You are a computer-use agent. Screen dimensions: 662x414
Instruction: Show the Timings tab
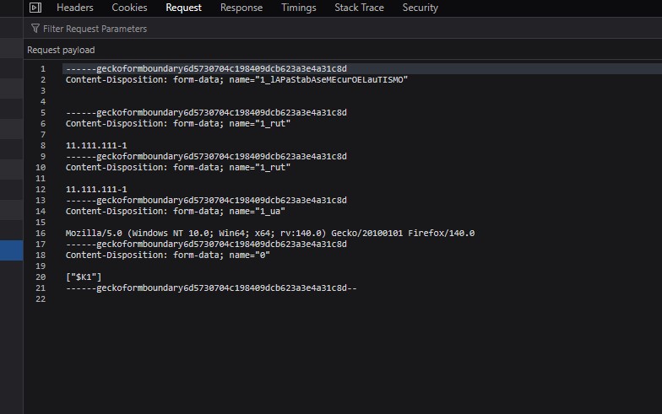point(299,8)
